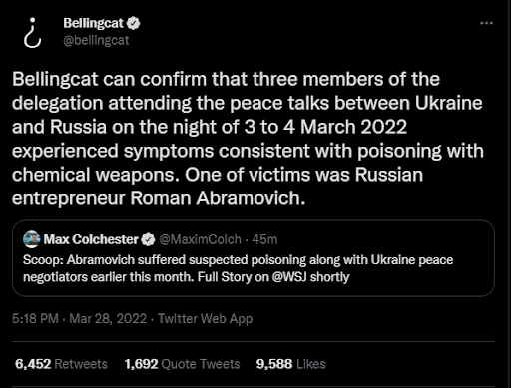Click Bellingcat's verified badge

point(134,23)
